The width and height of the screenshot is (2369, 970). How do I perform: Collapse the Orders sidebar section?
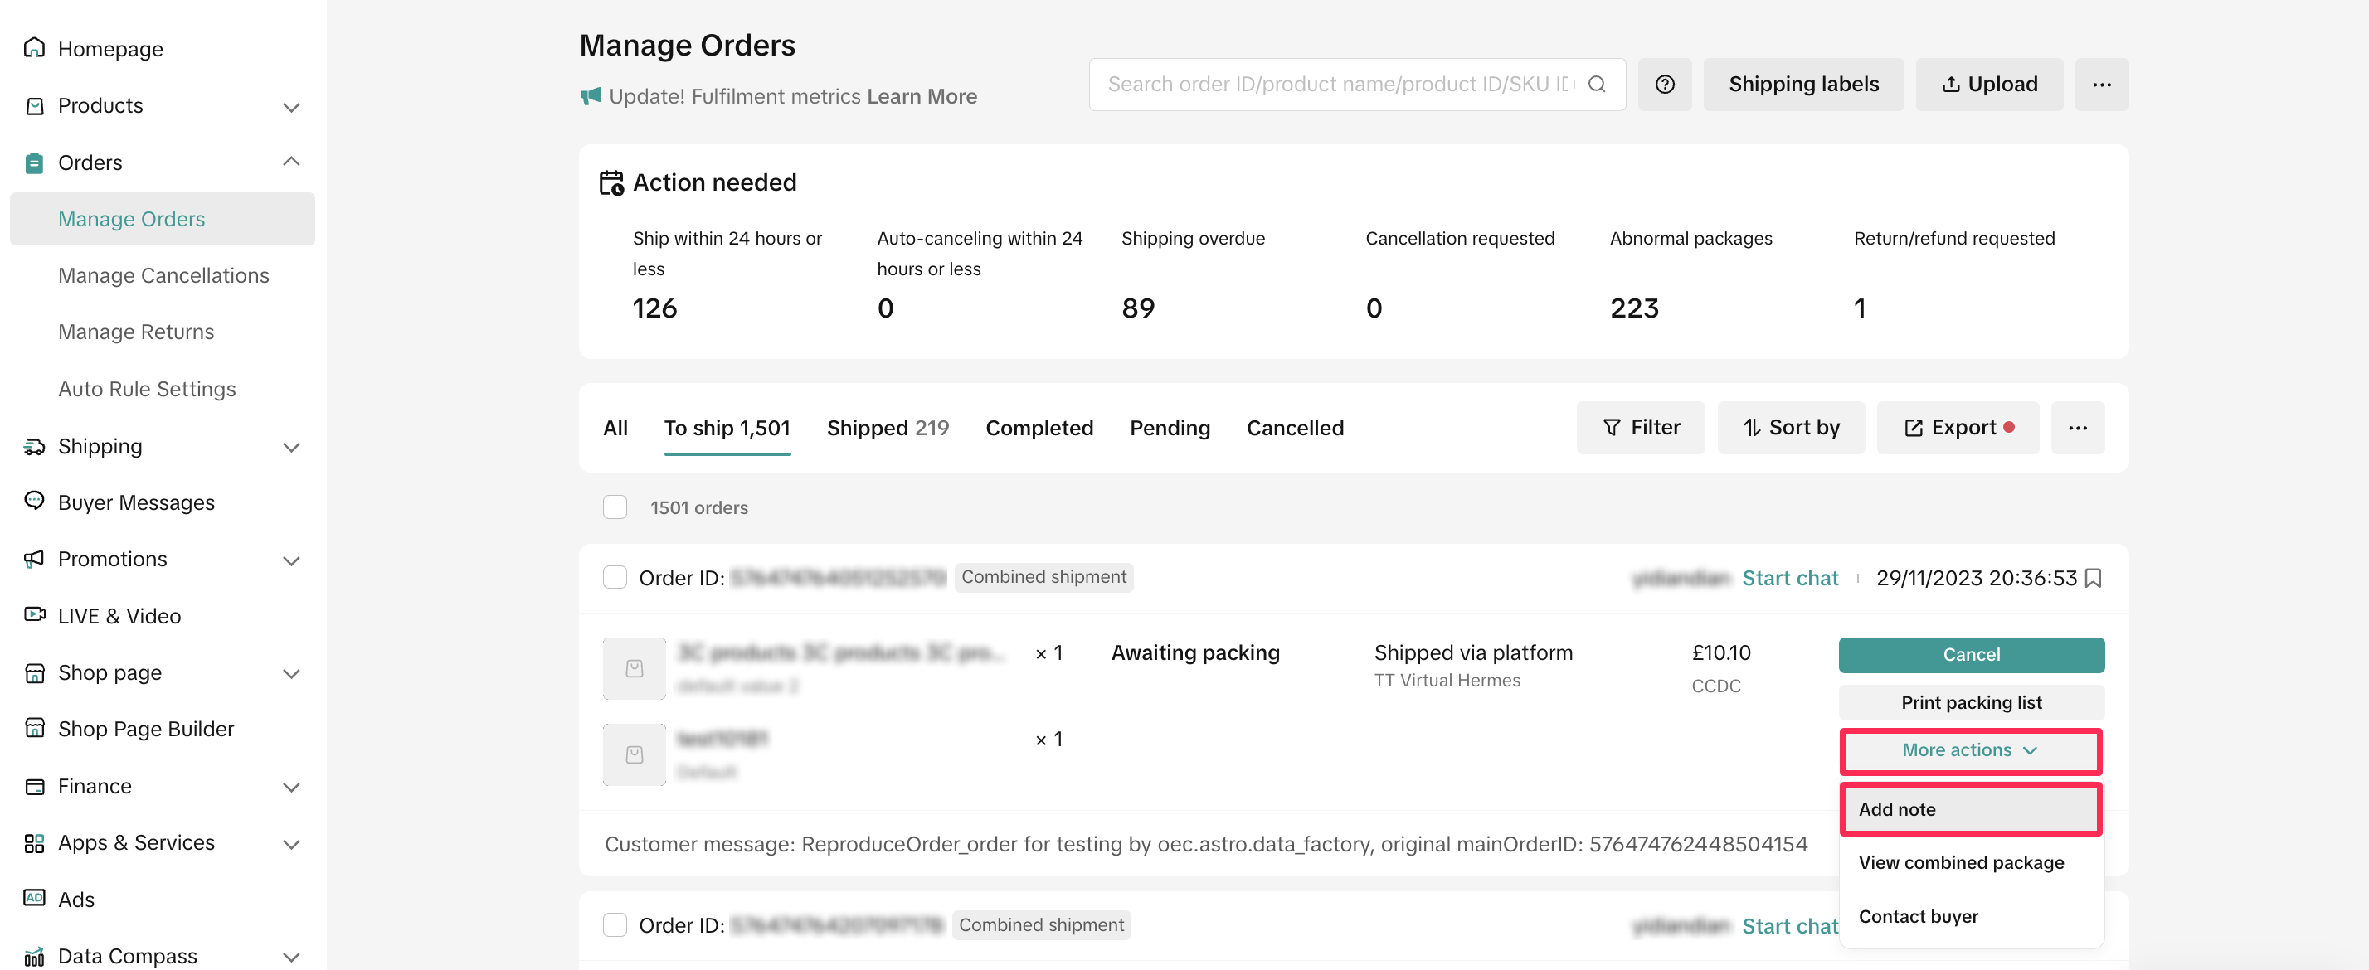(290, 162)
